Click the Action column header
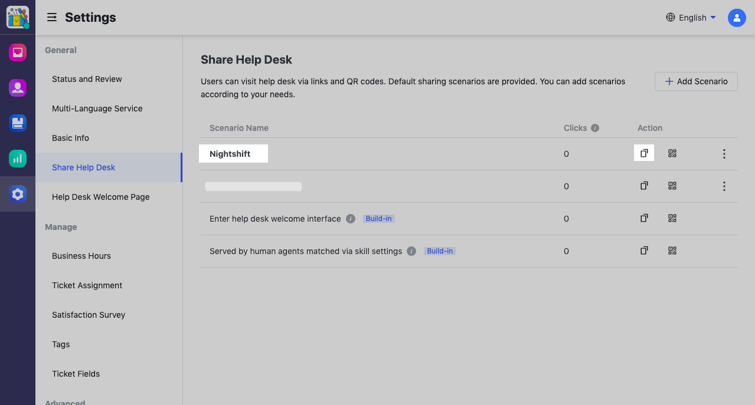Screen dimensions: 755x405 click(650, 128)
